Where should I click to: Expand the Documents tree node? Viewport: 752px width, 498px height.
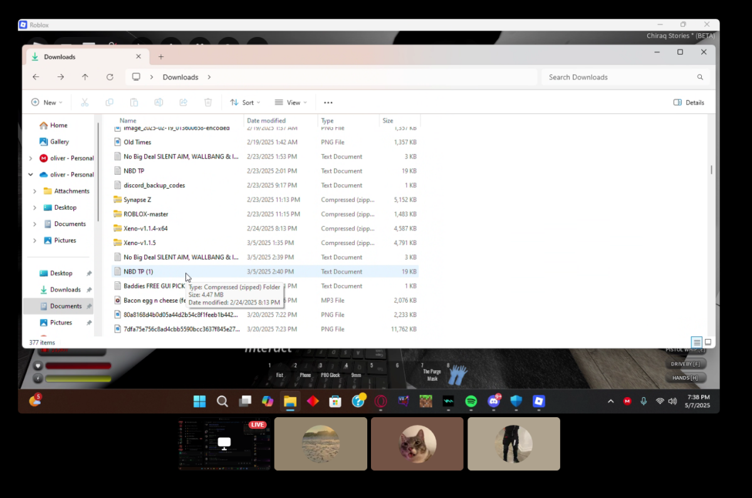pyautogui.click(x=34, y=224)
